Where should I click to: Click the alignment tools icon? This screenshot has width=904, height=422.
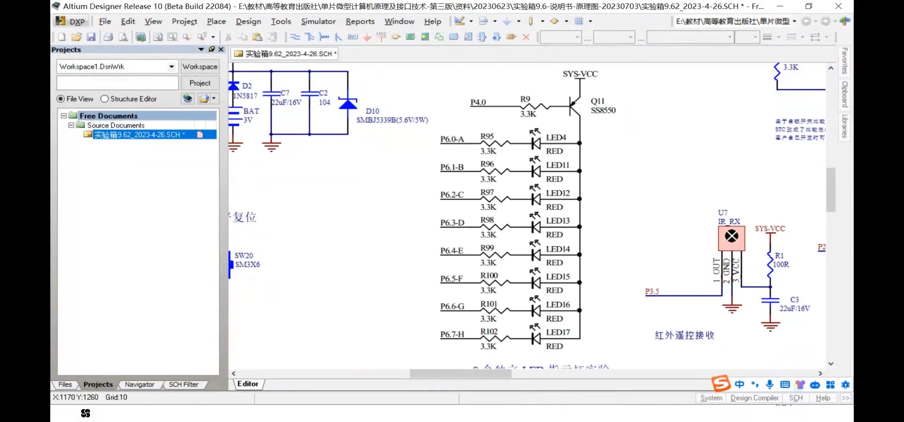pyautogui.click(x=483, y=21)
